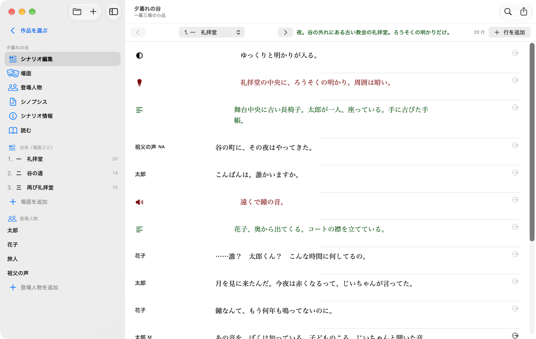Click 場面を追加 button
Viewport: 536px width, 339px height.
(29, 202)
